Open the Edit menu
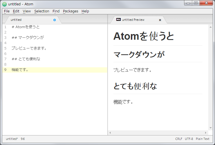 16,11
